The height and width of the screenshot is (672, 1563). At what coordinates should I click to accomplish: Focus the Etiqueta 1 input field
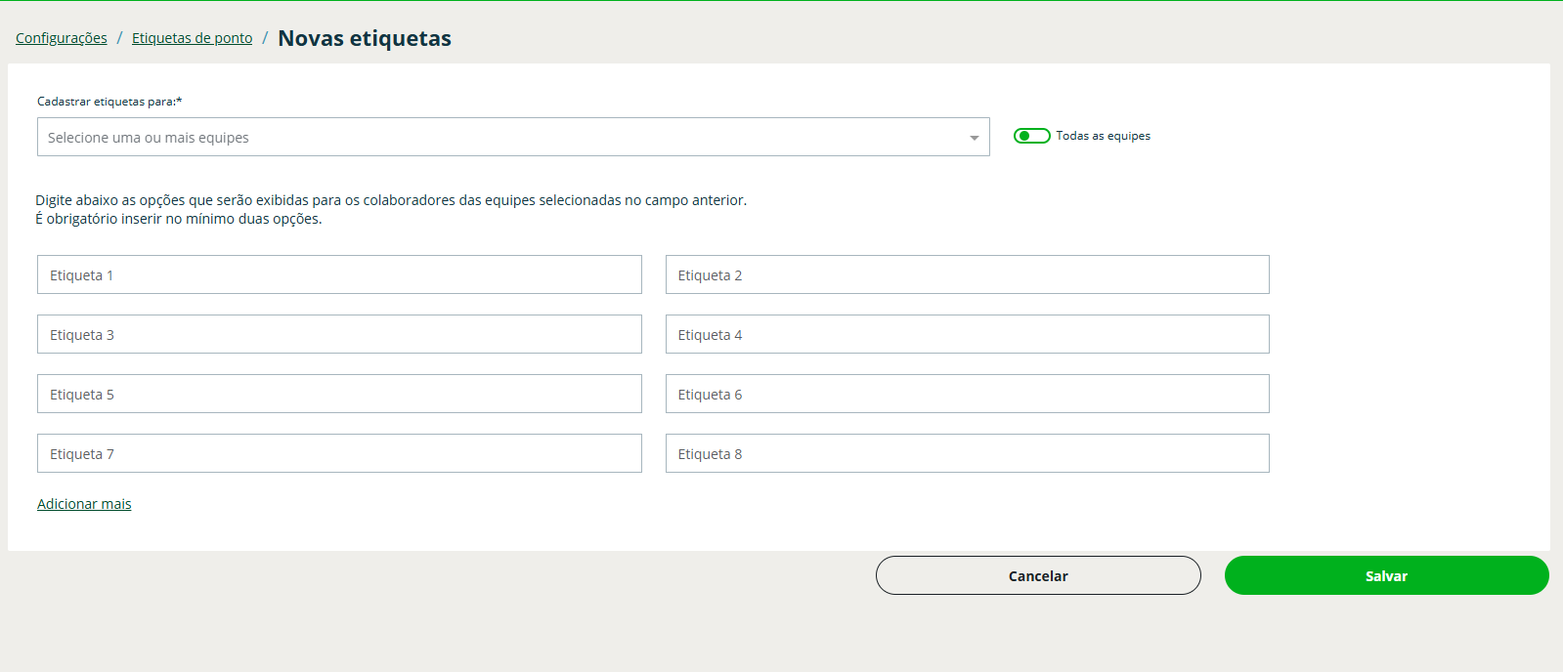coord(339,275)
